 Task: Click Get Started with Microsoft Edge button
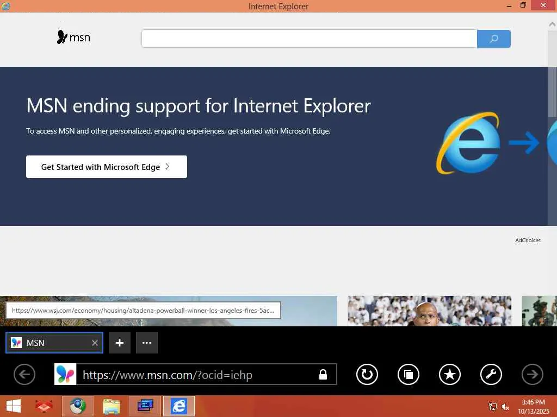[x=107, y=167]
